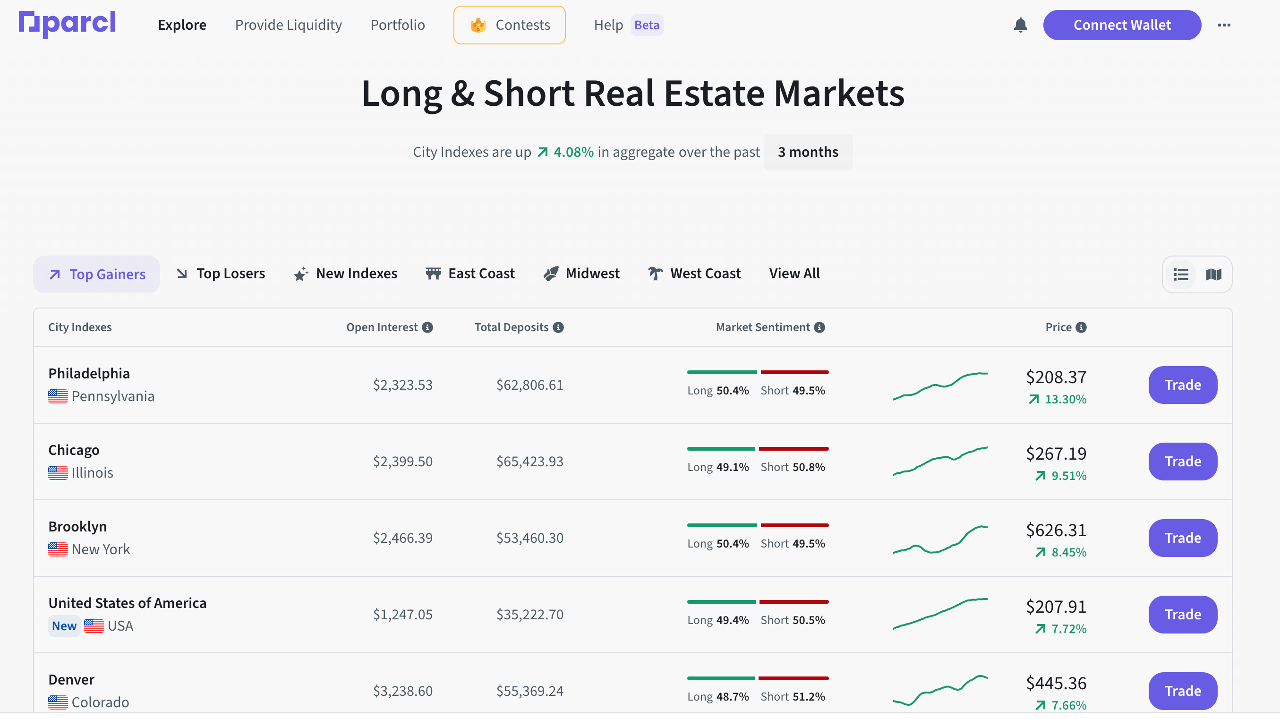Show the Open Interest info tooltip
This screenshot has height=719, width=1280.
point(427,327)
